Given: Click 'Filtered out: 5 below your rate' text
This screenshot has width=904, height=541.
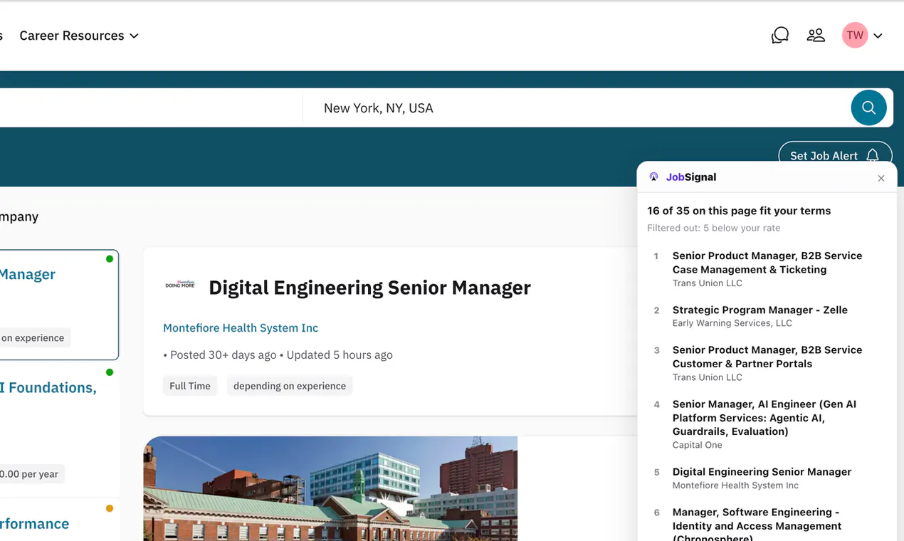Looking at the screenshot, I should (713, 229).
